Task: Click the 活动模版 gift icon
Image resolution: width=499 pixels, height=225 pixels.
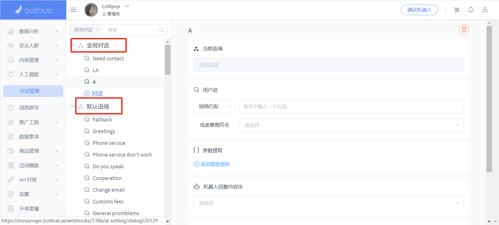Action: click(11, 165)
